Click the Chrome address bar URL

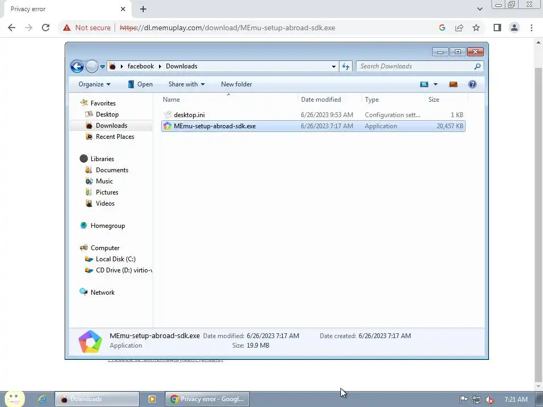[227, 28]
